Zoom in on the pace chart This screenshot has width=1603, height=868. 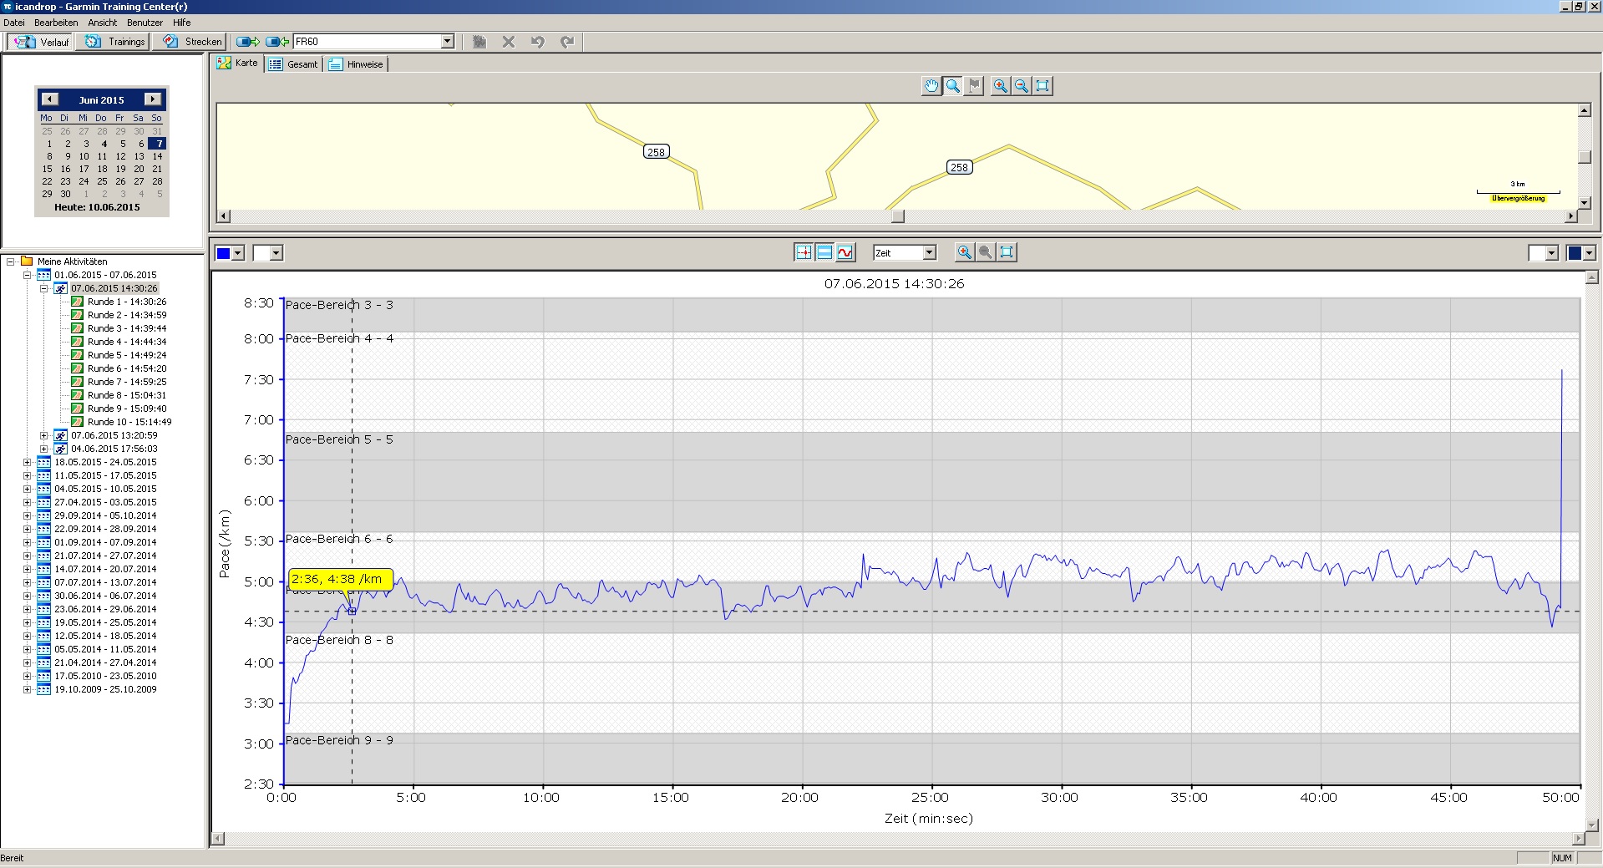pyautogui.click(x=964, y=252)
